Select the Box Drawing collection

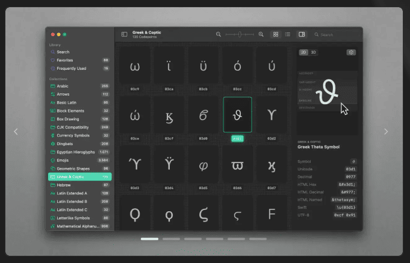point(79,119)
